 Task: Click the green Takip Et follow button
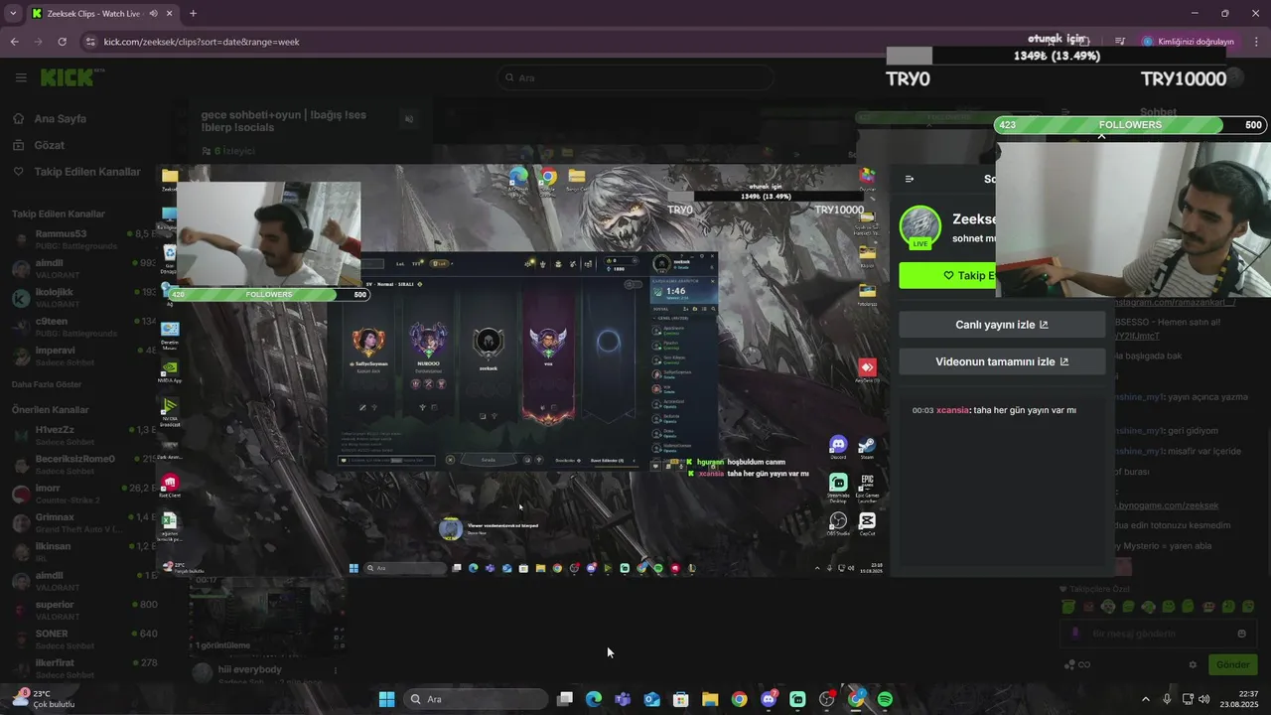(x=947, y=276)
